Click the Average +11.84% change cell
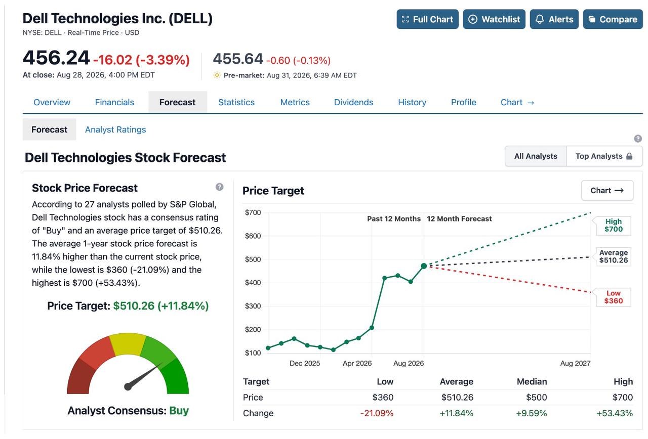Viewport: 648px width, 439px height. coord(456,413)
